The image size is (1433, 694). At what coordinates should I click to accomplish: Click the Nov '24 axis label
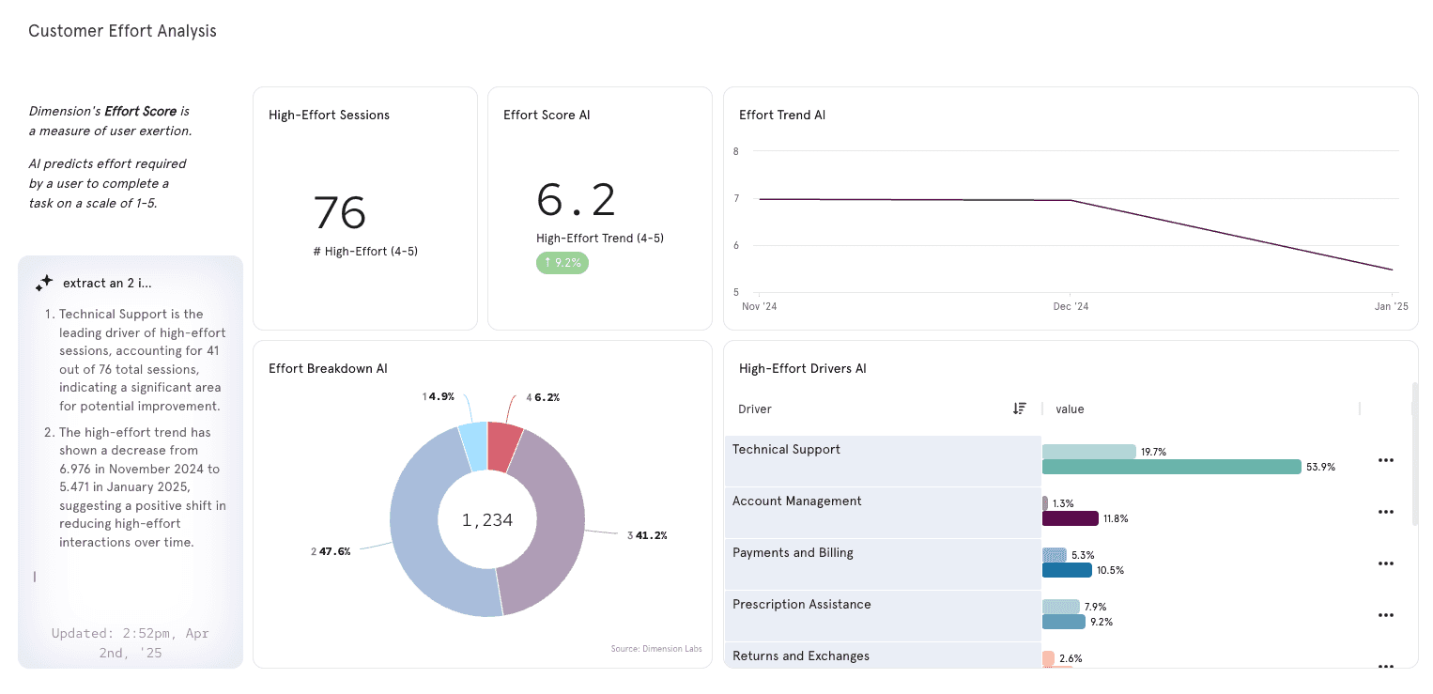[x=759, y=306]
